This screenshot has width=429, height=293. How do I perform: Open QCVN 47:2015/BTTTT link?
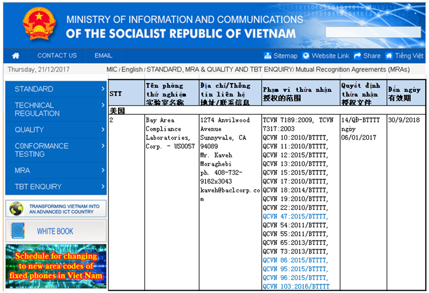coord(295,216)
